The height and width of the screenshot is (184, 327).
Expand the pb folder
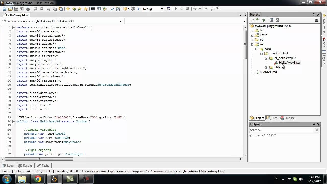252,40
